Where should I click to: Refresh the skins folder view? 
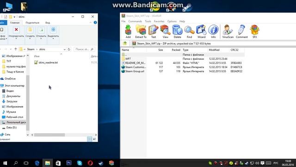click(69, 49)
